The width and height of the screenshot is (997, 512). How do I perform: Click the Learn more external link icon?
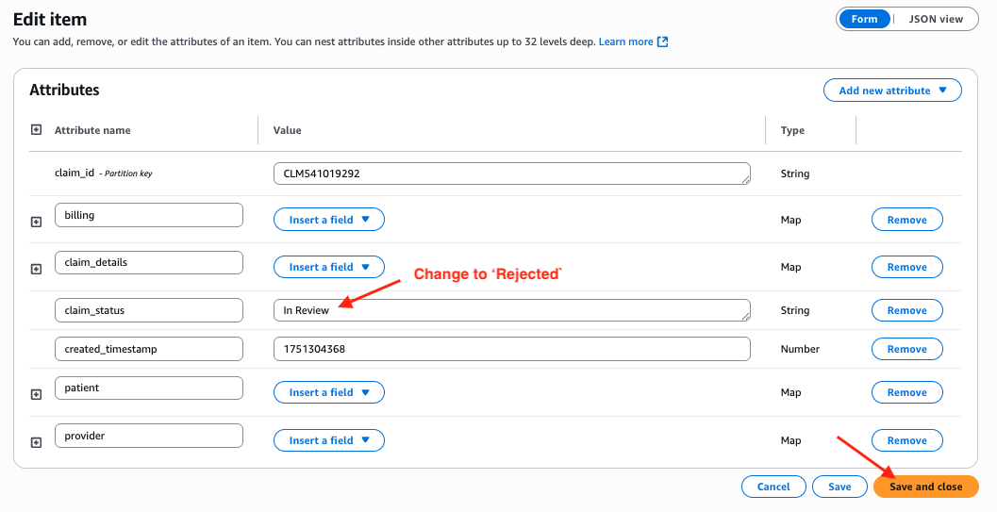(x=663, y=42)
